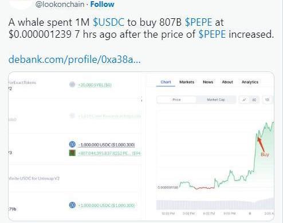Open the first $PEPE cashtag link

click(199, 22)
